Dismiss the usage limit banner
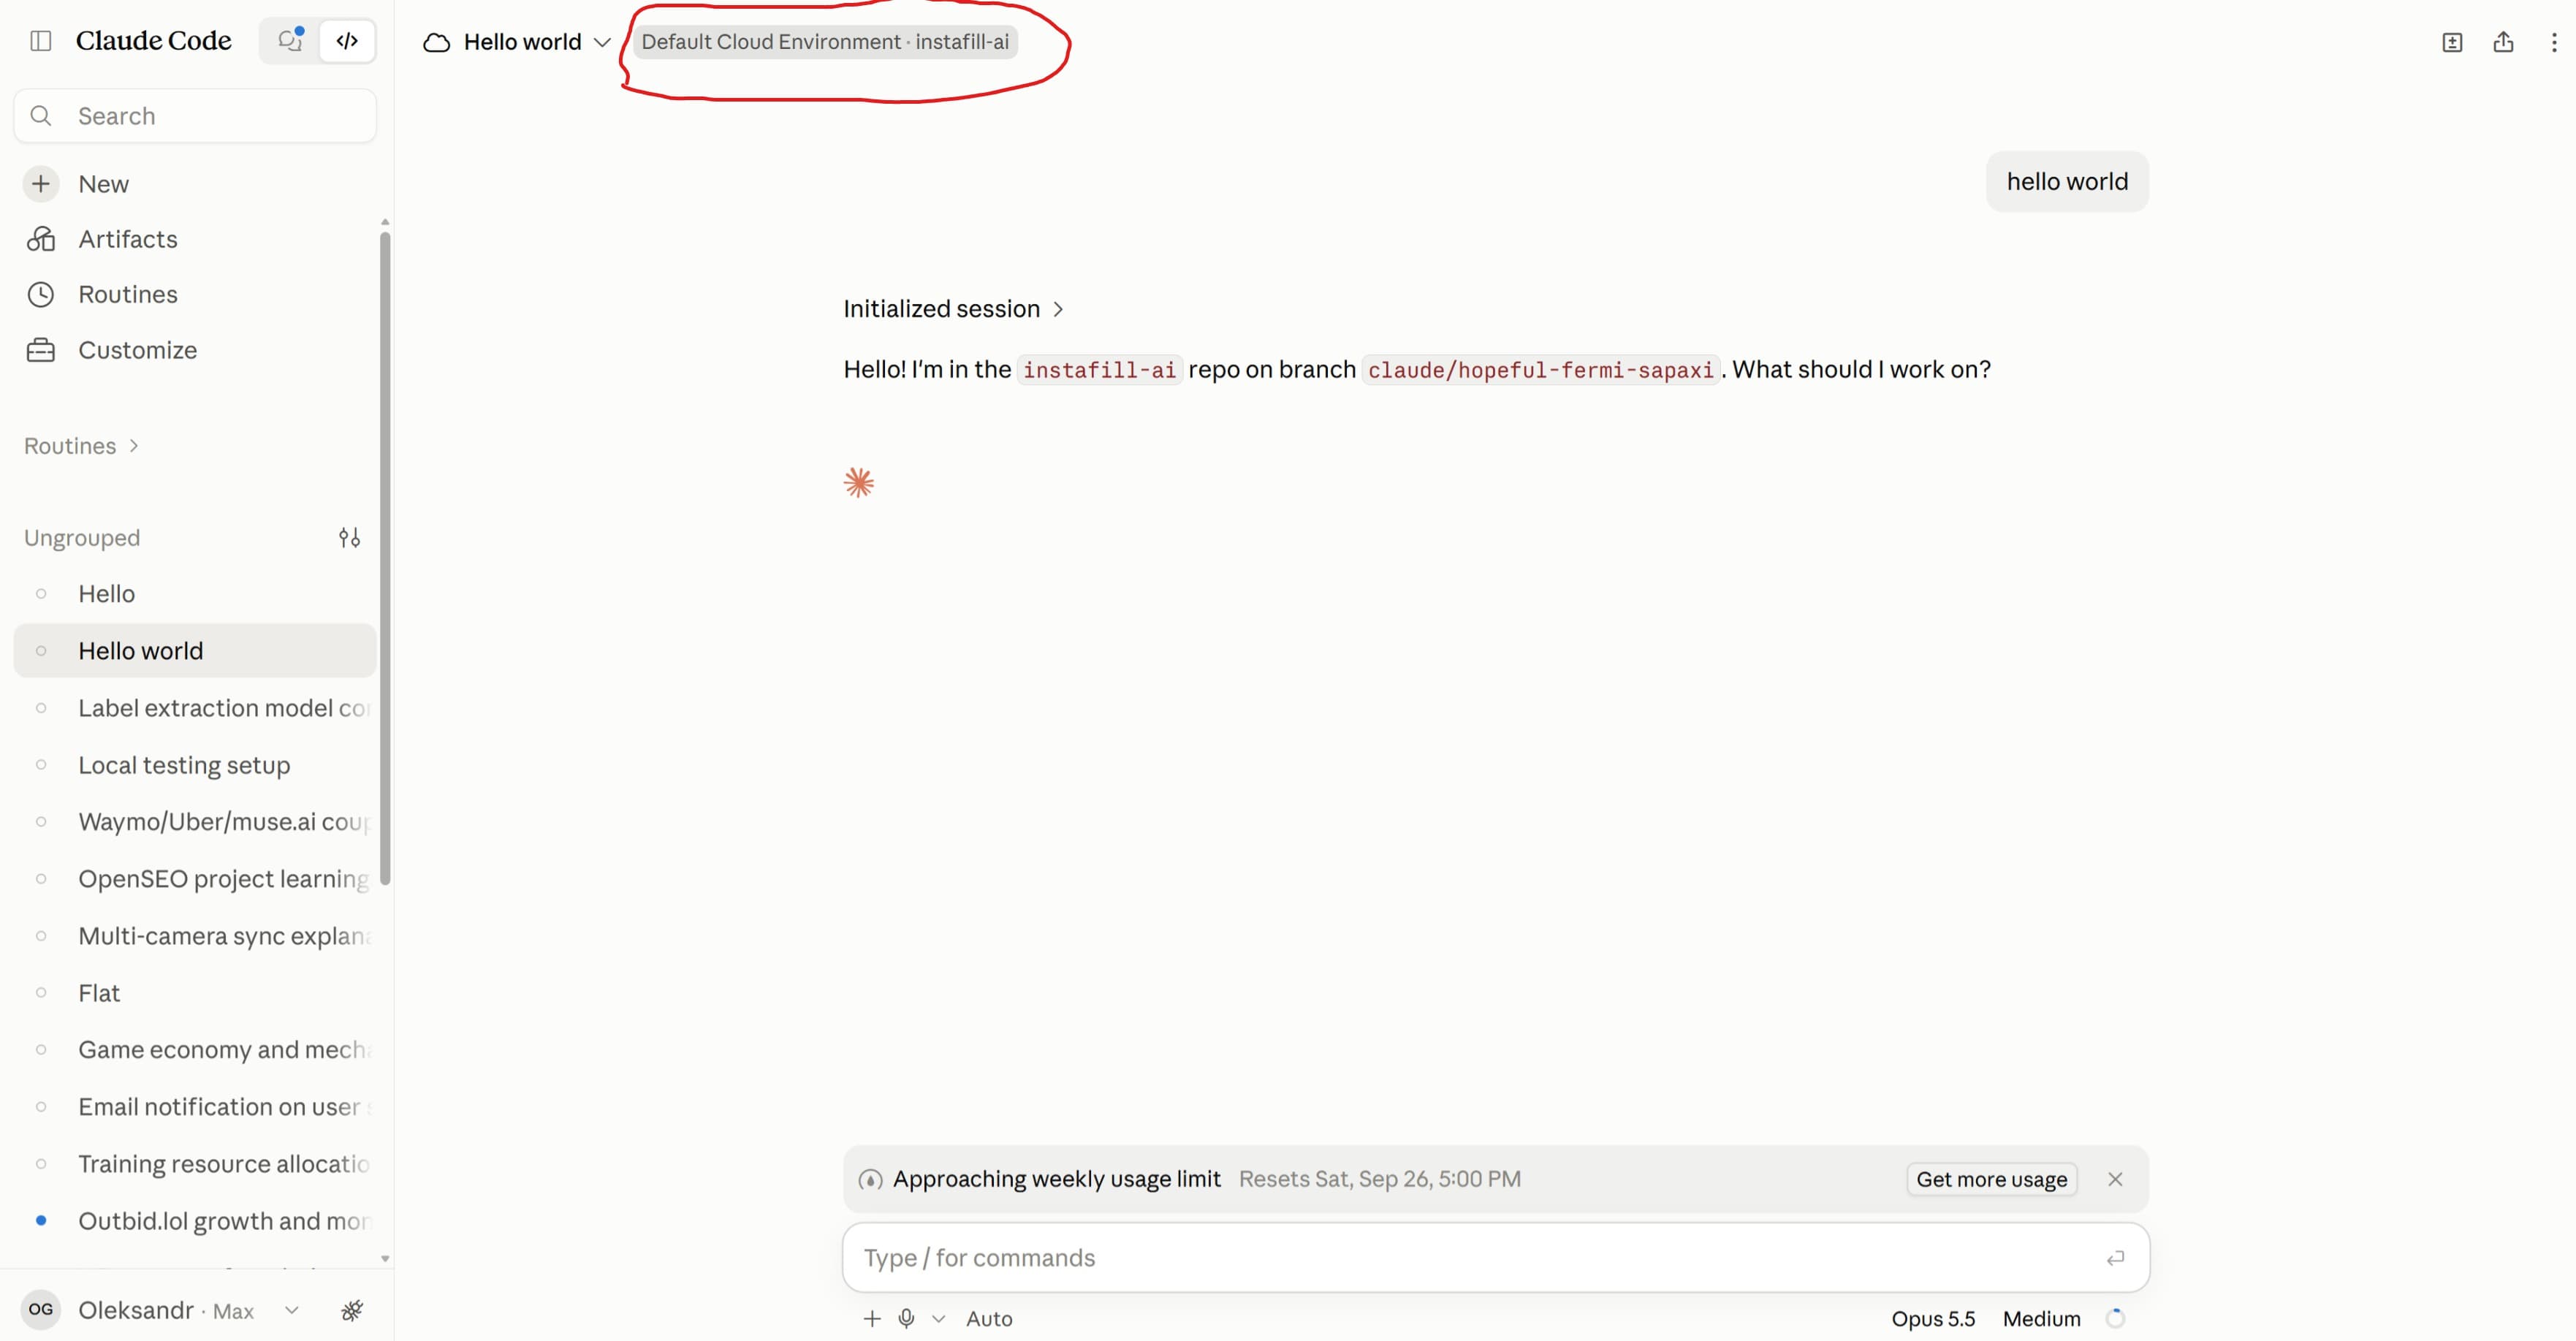The height and width of the screenshot is (1341, 2576). tap(2115, 1179)
